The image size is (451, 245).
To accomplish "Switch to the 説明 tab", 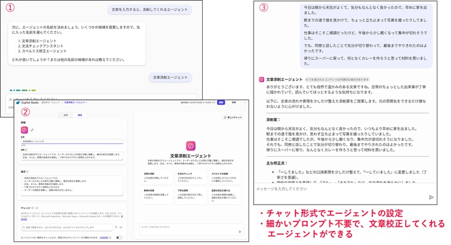I will point(66,115).
